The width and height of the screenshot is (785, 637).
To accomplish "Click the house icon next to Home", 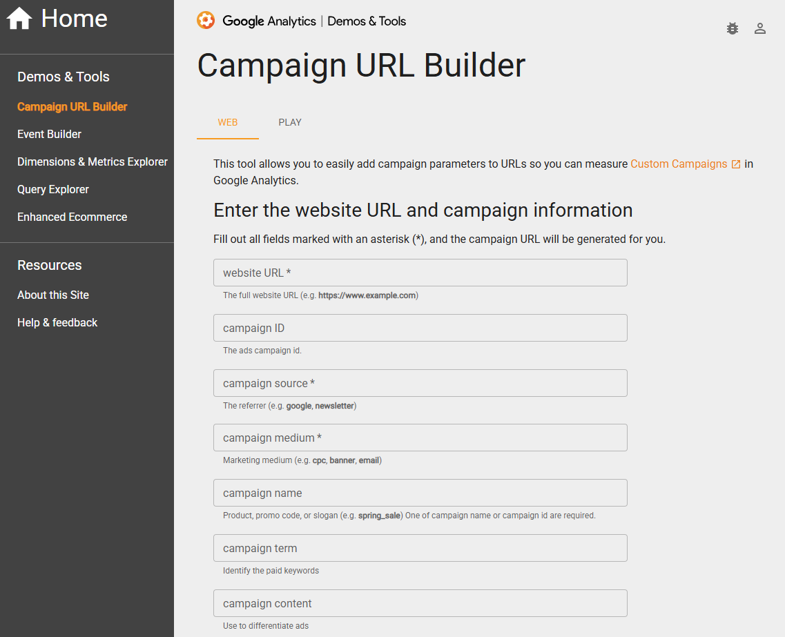I will click(x=19, y=19).
